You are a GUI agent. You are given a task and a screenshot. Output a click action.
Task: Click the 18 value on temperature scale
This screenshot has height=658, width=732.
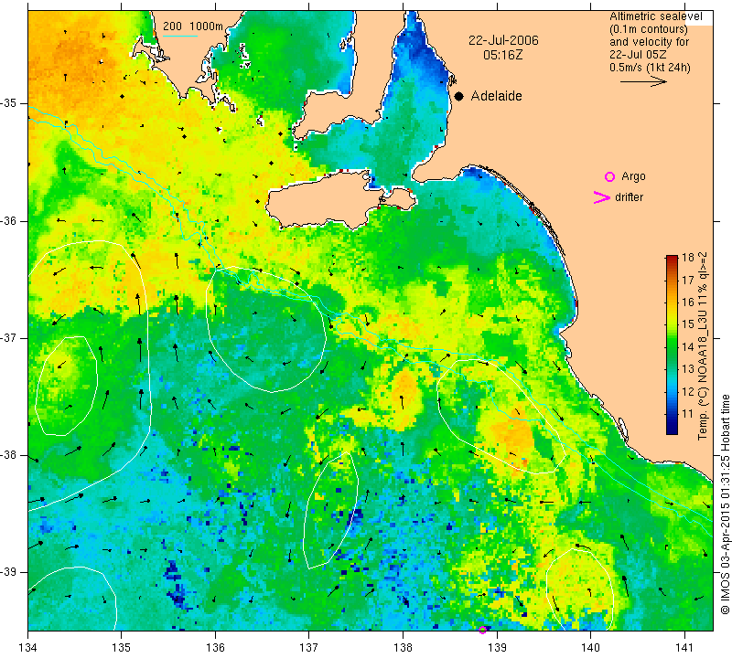(x=688, y=258)
